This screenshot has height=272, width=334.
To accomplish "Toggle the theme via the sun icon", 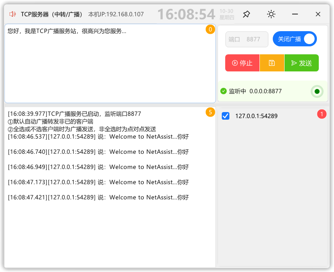I will pos(271,14).
